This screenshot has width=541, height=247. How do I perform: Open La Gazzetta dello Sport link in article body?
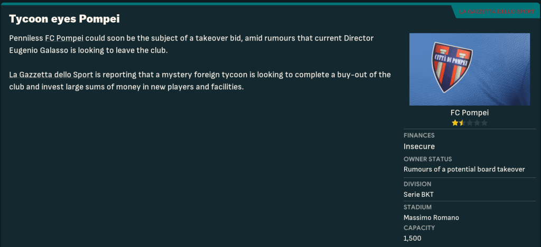pos(51,74)
